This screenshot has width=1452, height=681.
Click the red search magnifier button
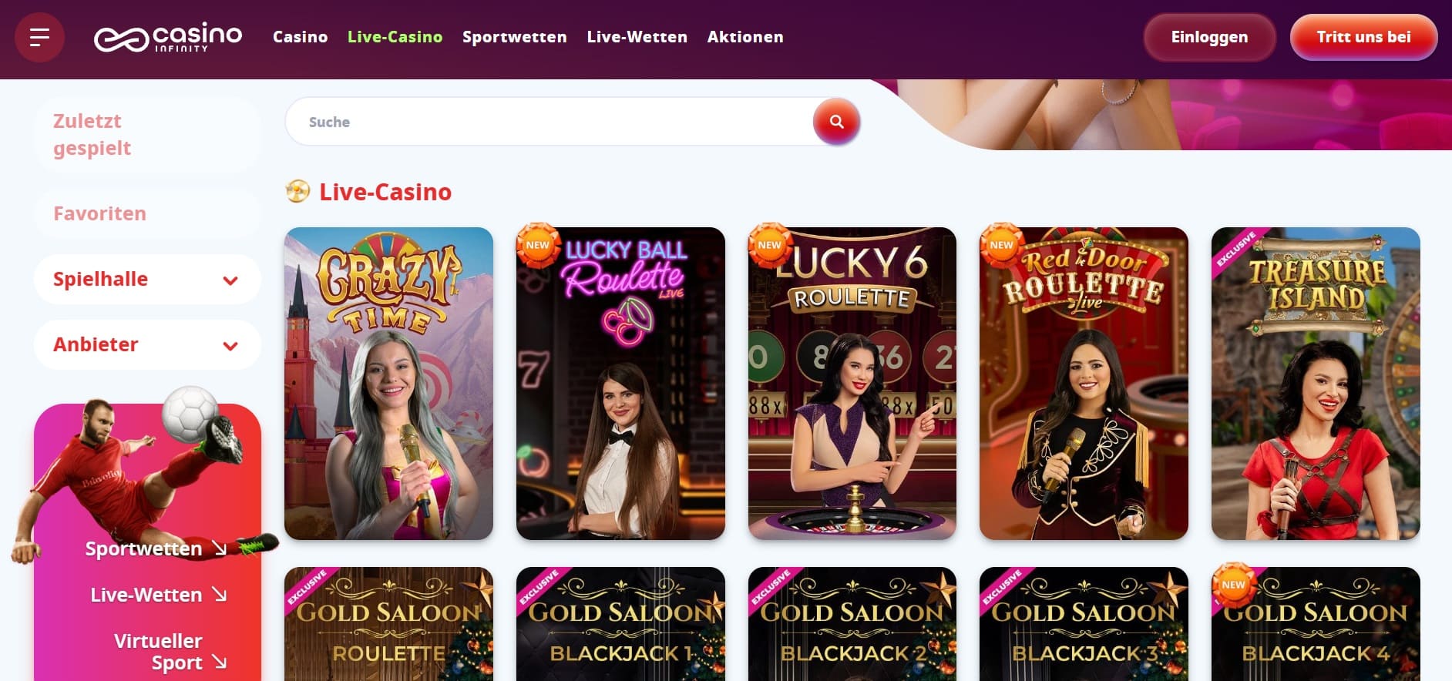pyautogui.click(x=836, y=122)
